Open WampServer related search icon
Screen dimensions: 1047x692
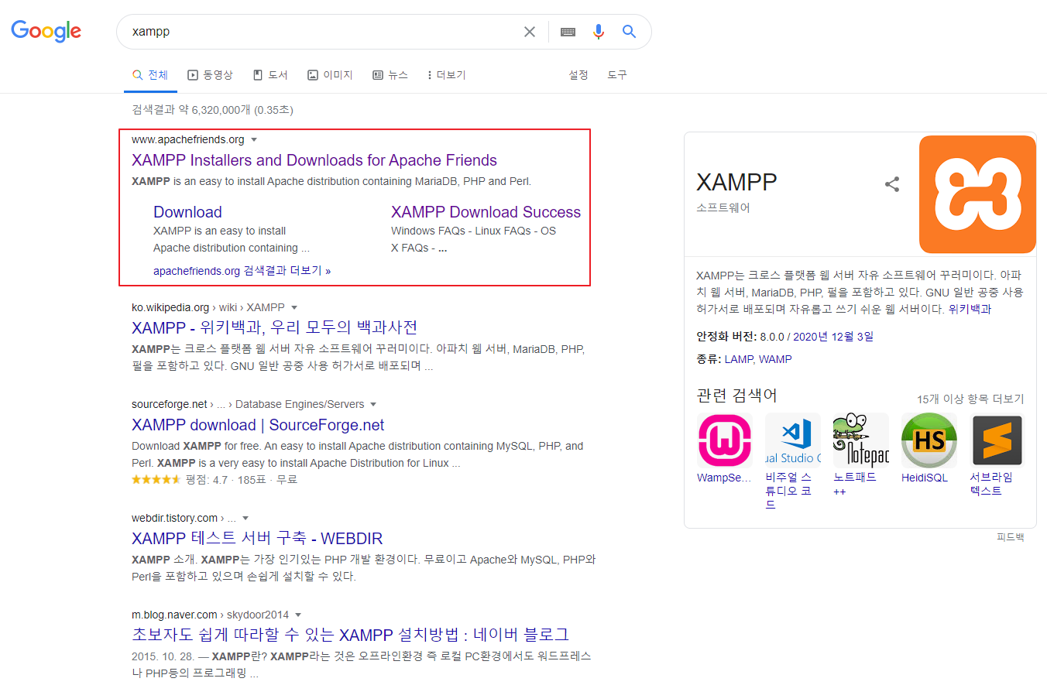coord(725,440)
